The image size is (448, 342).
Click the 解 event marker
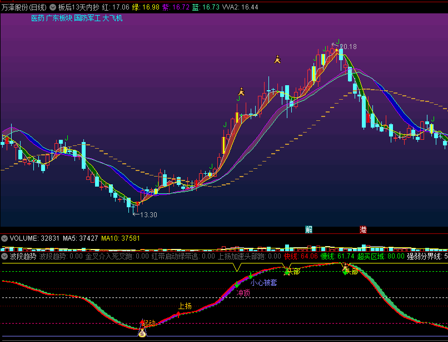point(308,229)
